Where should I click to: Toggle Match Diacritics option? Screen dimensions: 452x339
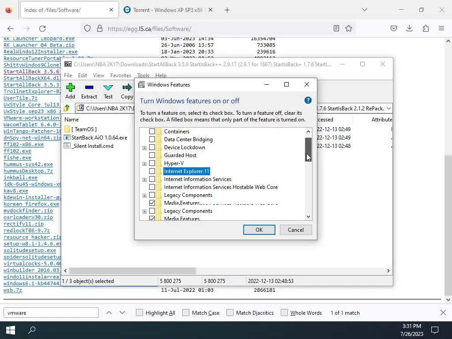point(230,313)
